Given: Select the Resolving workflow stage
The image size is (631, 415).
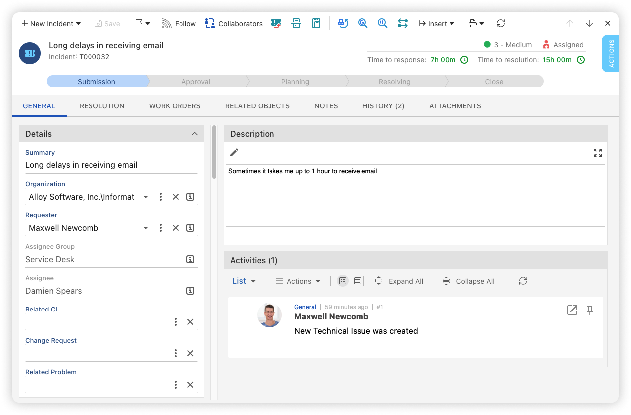Looking at the screenshot, I should pyautogui.click(x=395, y=82).
